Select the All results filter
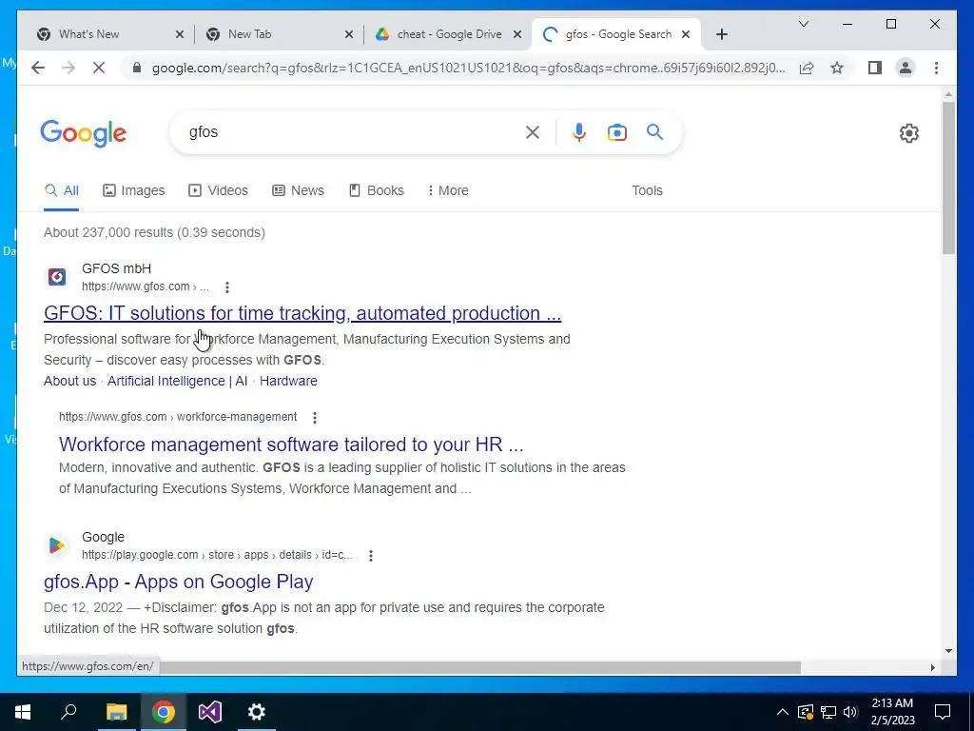The height and width of the screenshot is (731, 974). pos(62,190)
